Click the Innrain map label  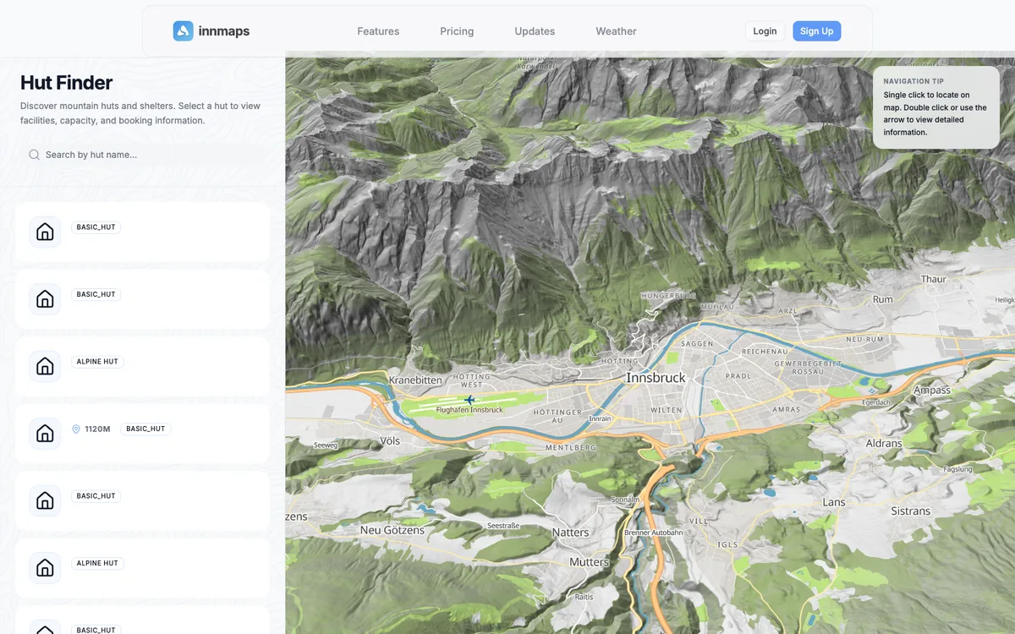(x=600, y=418)
